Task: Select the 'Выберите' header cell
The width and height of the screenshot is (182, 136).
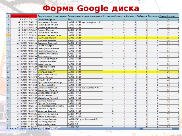Action: (142, 16)
